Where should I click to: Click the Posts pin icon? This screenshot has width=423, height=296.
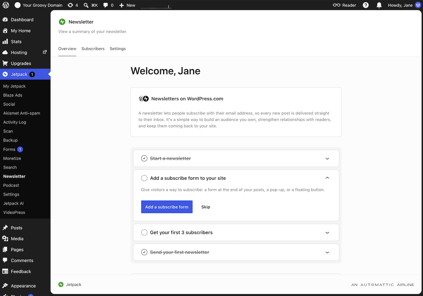[x=5, y=228]
